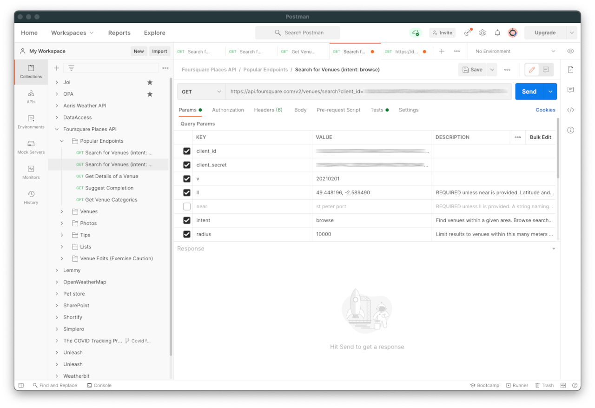Screen dimensions: 595x408
Task: Click the New button
Action: (139, 52)
